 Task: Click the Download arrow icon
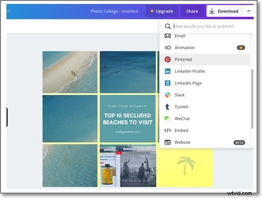(212, 11)
